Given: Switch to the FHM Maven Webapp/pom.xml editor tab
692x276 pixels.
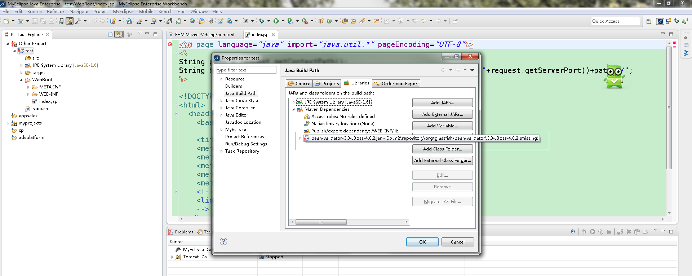Looking at the screenshot, I should 201,35.
